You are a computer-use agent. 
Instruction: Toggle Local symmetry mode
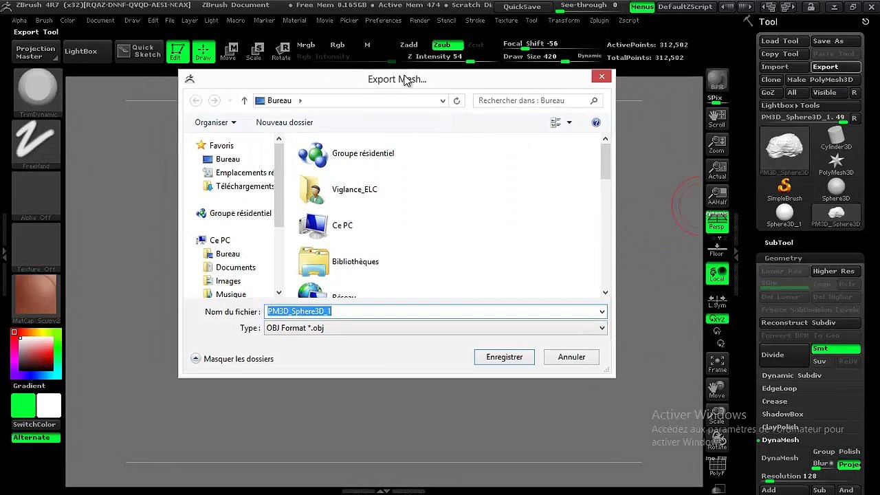[717, 274]
